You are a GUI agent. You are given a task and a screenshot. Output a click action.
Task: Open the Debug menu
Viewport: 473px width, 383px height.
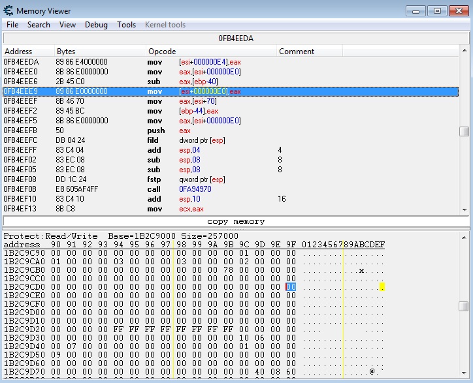96,25
